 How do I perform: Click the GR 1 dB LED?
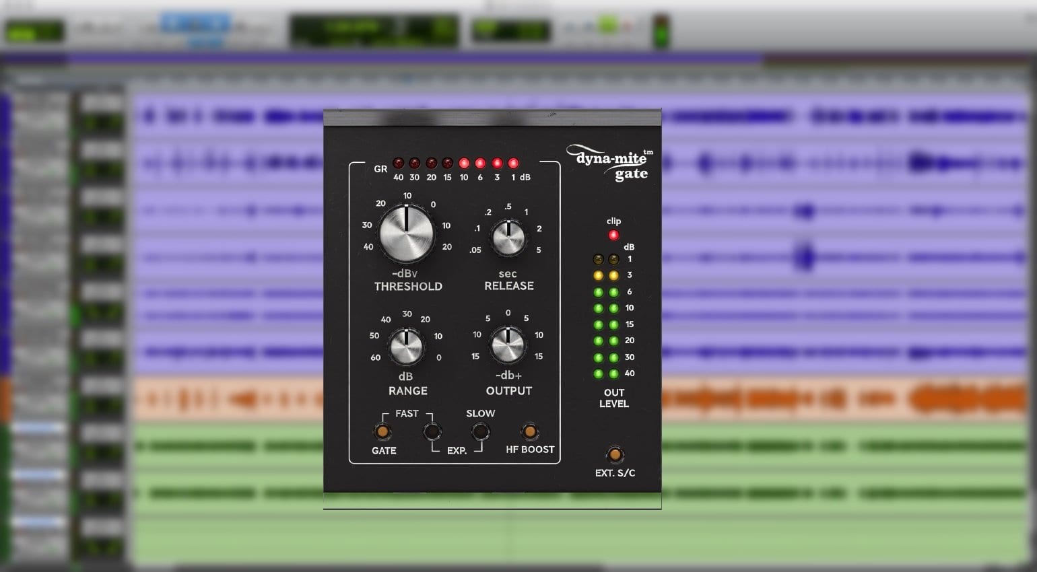[x=513, y=164]
